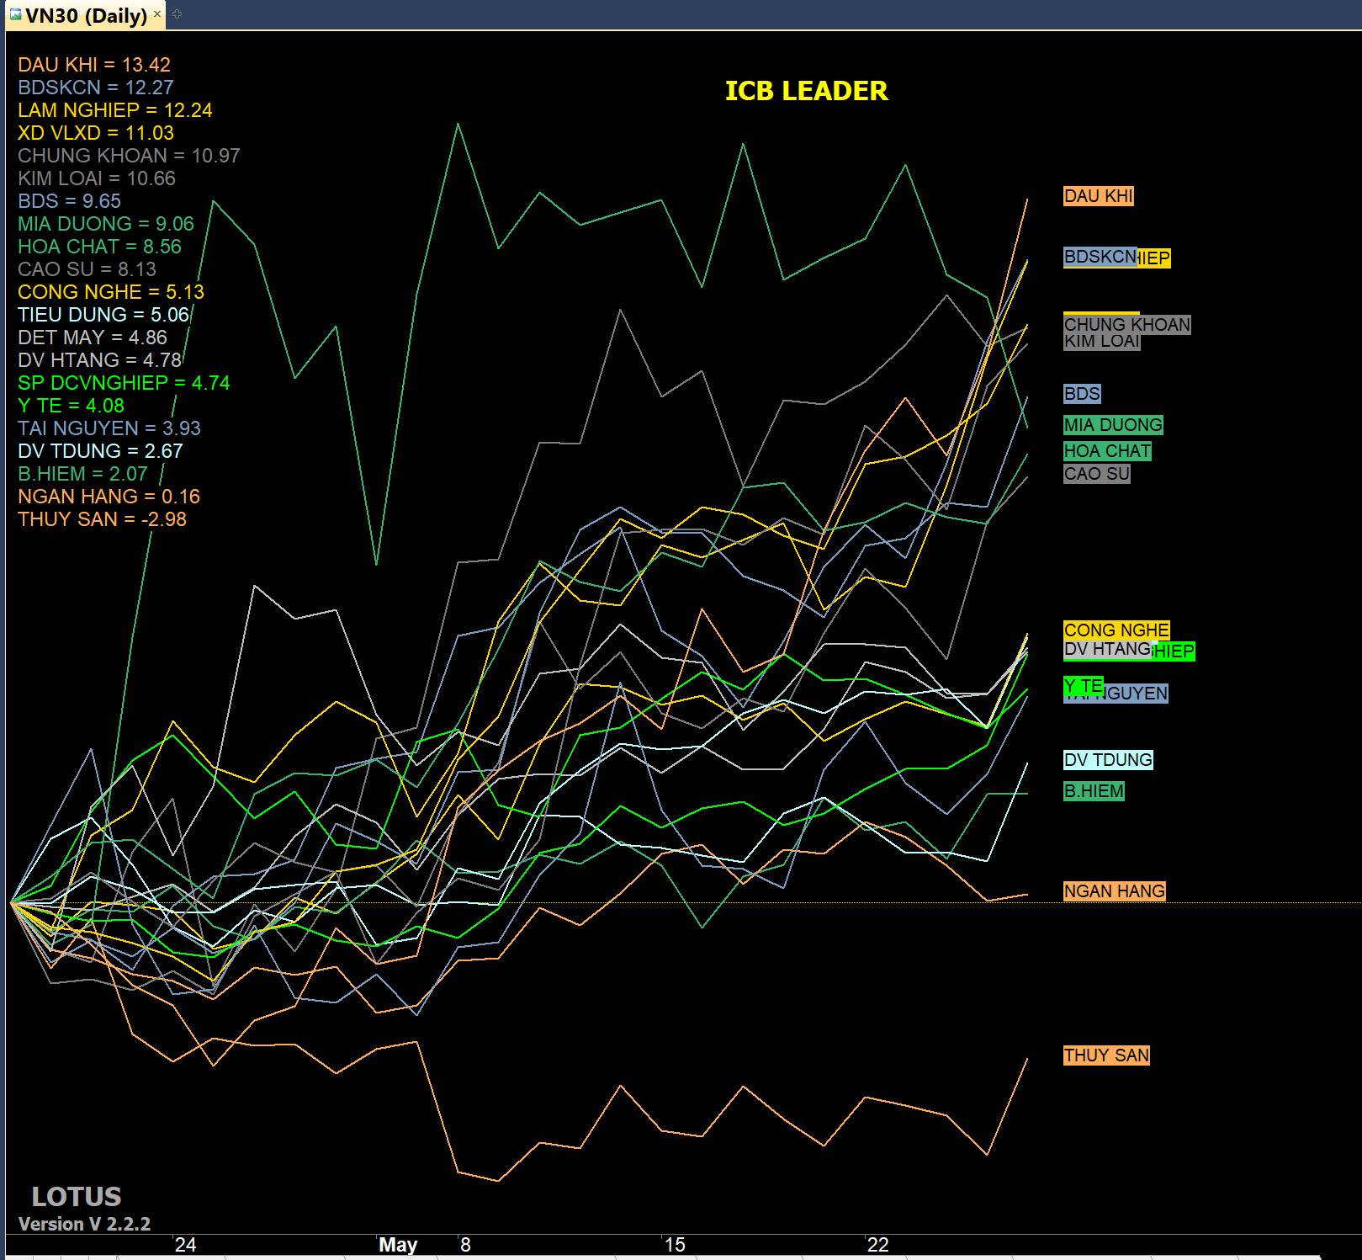Click the gray CHUNG KHOAN line-end label
The width and height of the screenshot is (1362, 1260).
pos(1127,325)
